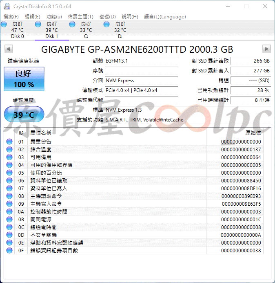This screenshot has width=275, height=283.
Task: Click status orb for attribute 0F row
Action: 9,251
